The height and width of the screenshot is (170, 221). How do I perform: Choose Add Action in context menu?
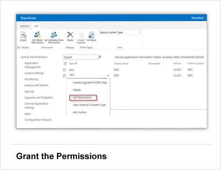point(79,112)
